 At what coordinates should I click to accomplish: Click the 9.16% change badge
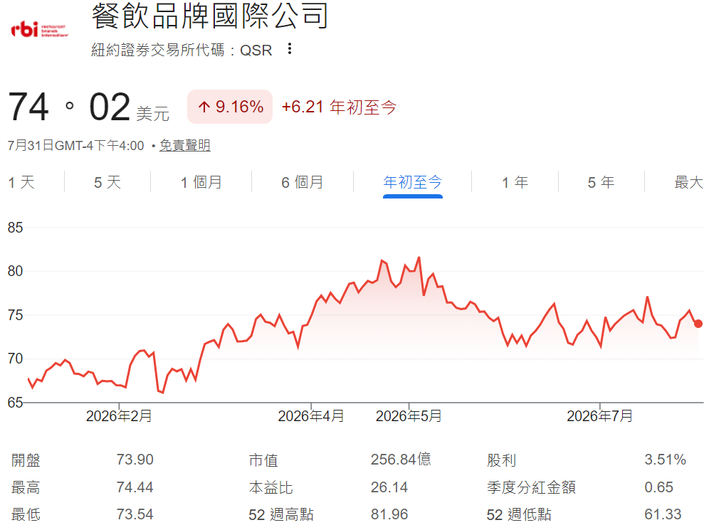(x=230, y=107)
